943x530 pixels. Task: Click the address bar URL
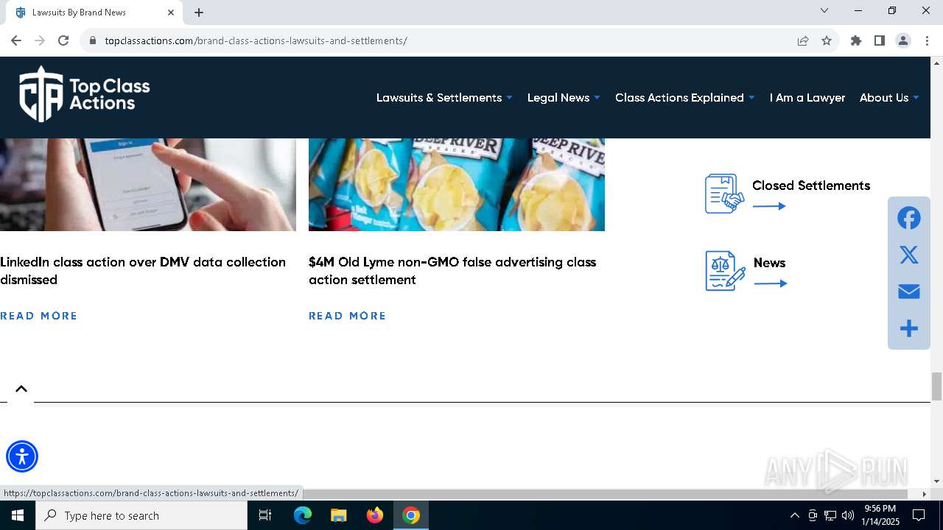point(256,40)
